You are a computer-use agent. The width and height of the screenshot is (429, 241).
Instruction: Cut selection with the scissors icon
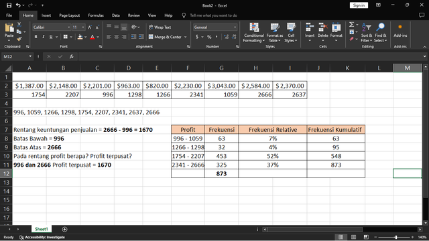pyautogui.click(x=19, y=25)
